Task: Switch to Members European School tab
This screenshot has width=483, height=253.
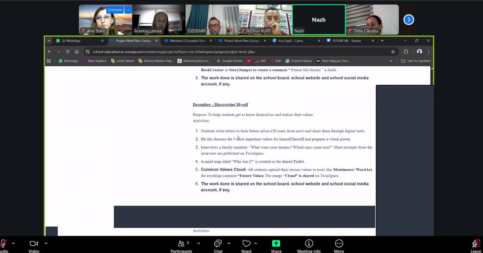Action: pyautogui.click(x=187, y=41)
